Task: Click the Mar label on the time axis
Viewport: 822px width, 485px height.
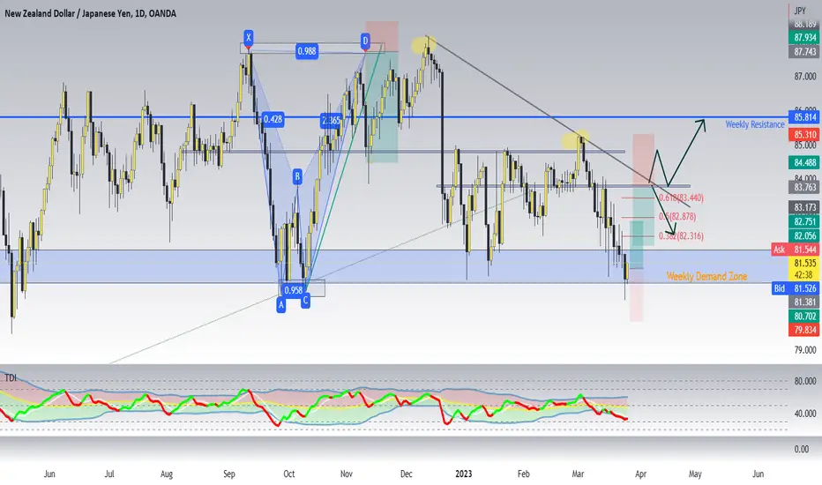Action: (578, 474)
